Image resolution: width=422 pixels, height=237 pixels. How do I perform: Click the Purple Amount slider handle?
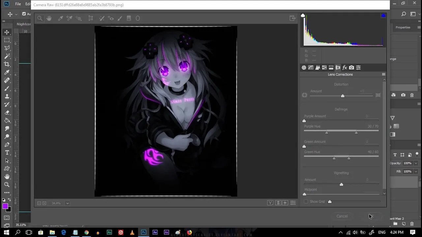tap(304, 121)
